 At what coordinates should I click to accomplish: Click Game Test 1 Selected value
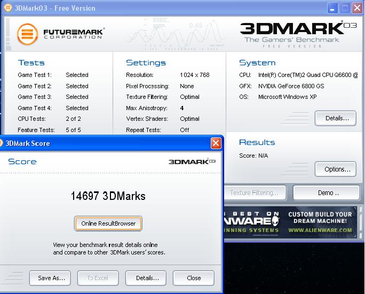tap(77, 75)
